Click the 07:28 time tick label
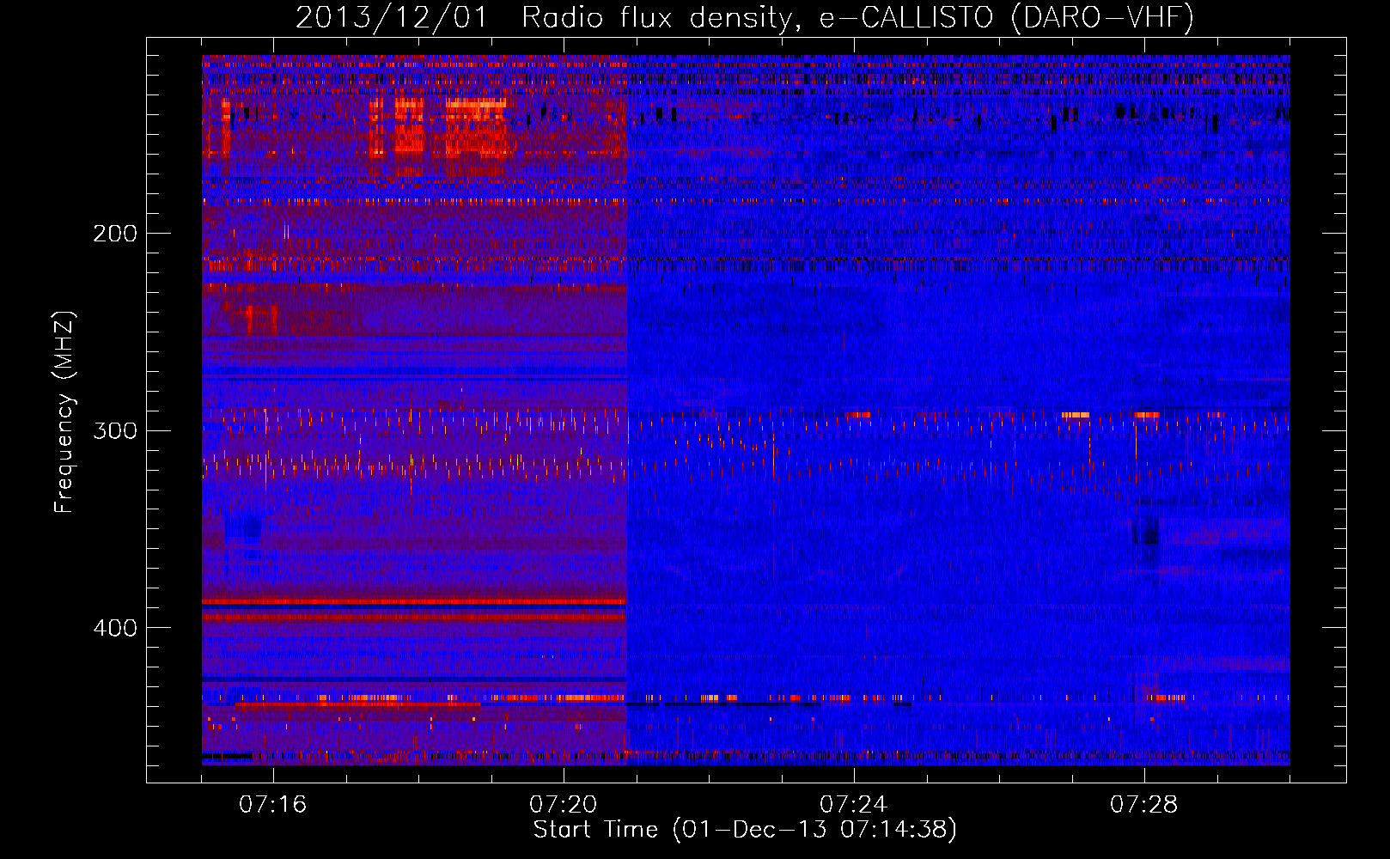Viewport: 1390px width, 859px height. 1143,805
